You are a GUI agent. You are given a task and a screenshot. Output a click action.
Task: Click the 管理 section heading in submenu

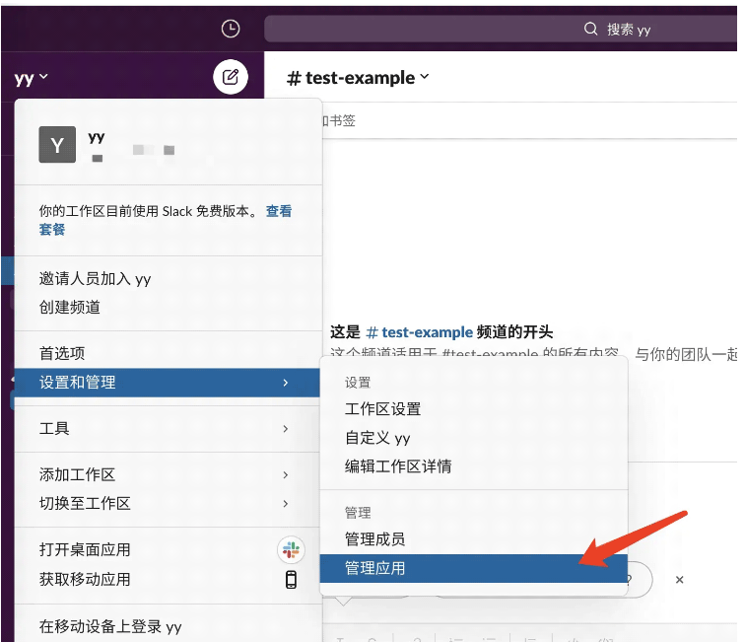point(358,513)
